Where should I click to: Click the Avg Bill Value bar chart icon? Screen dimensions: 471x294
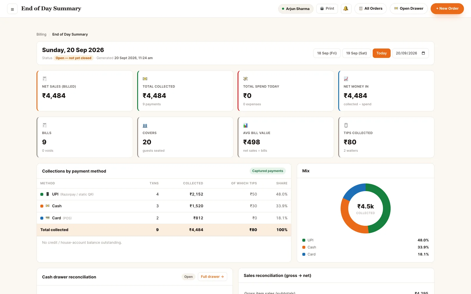click(x=246, y=125)
